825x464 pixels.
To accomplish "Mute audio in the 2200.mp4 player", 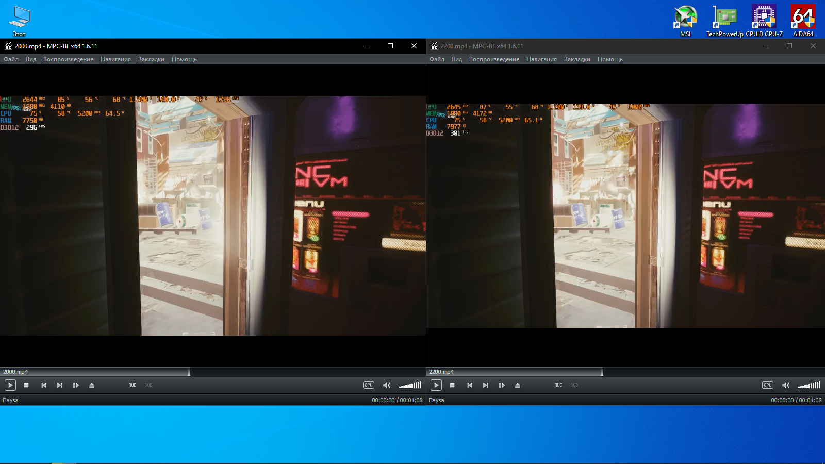I will tap(786, 385).
